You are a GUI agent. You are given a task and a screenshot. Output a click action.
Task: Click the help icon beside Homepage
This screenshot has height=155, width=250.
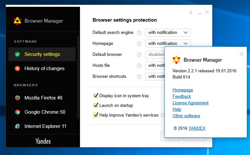pos(139,44)
